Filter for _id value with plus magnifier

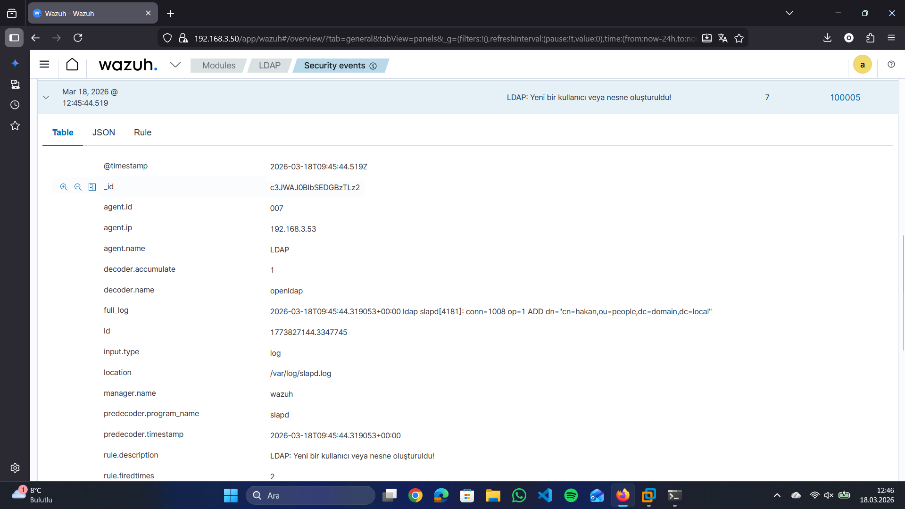click(x=64, y=187)
